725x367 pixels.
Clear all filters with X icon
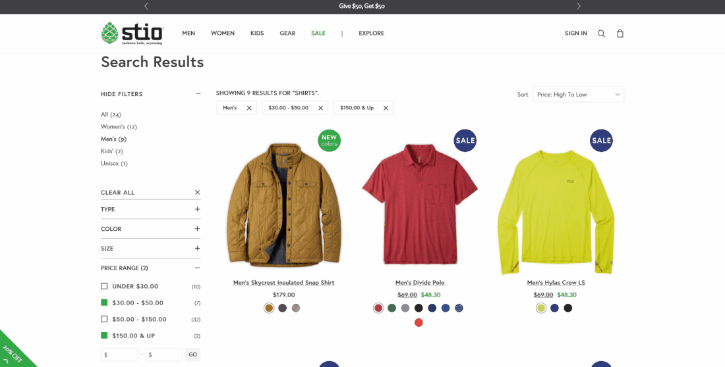(198, 193)
